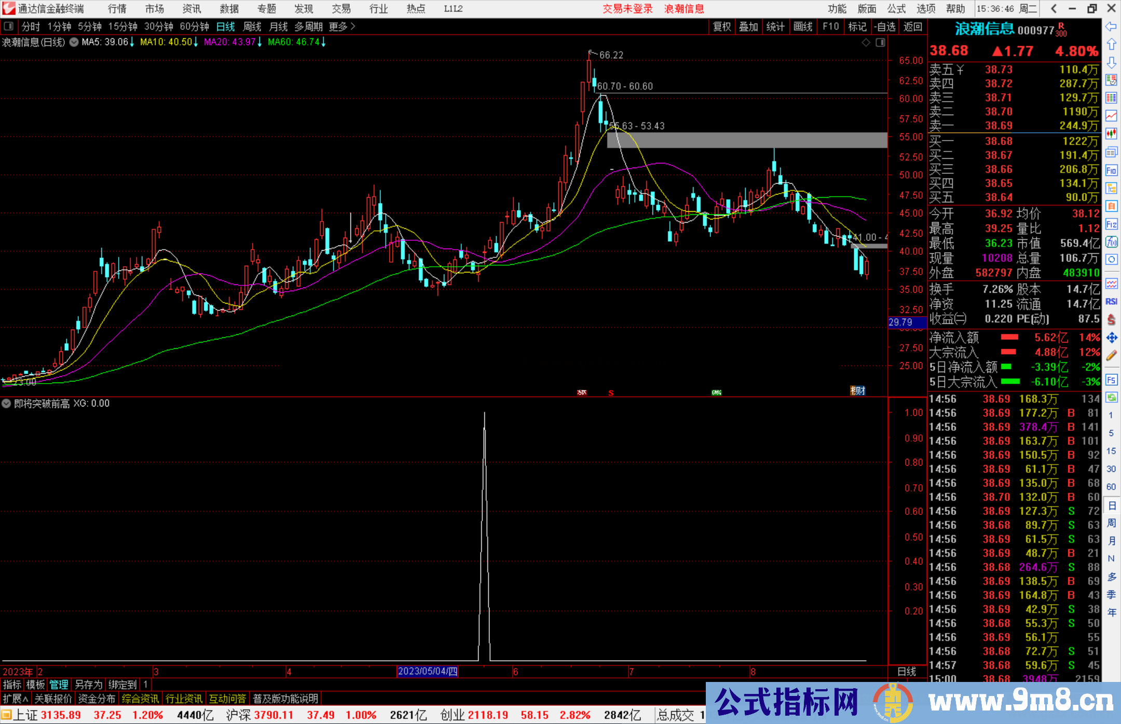The height and width of the screenshot is (724, 1121).
Task: Switch to the 资金分布 tab at bottom
Action: pyautogui.click(x=95, y=698)
